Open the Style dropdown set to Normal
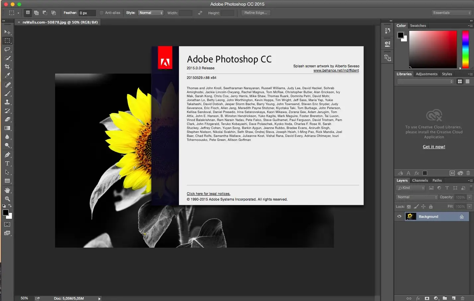The height and width of the screenshot is (301, 474). [x=151, y=13]
